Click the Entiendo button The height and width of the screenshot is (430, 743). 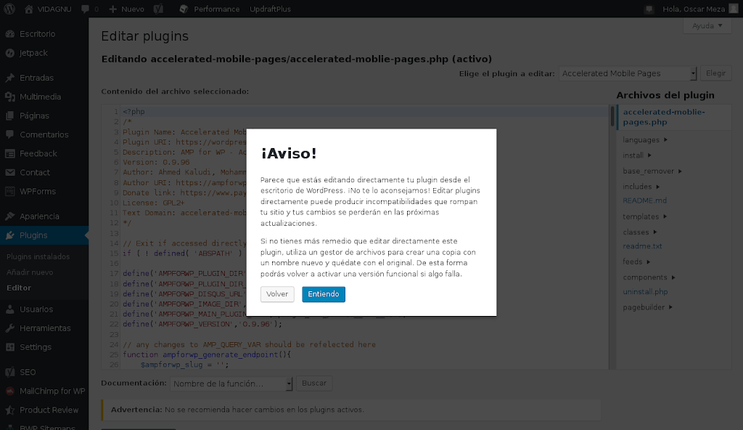tap(324, 294)
